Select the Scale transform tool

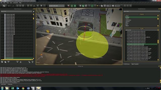click(x=86, y=6)
